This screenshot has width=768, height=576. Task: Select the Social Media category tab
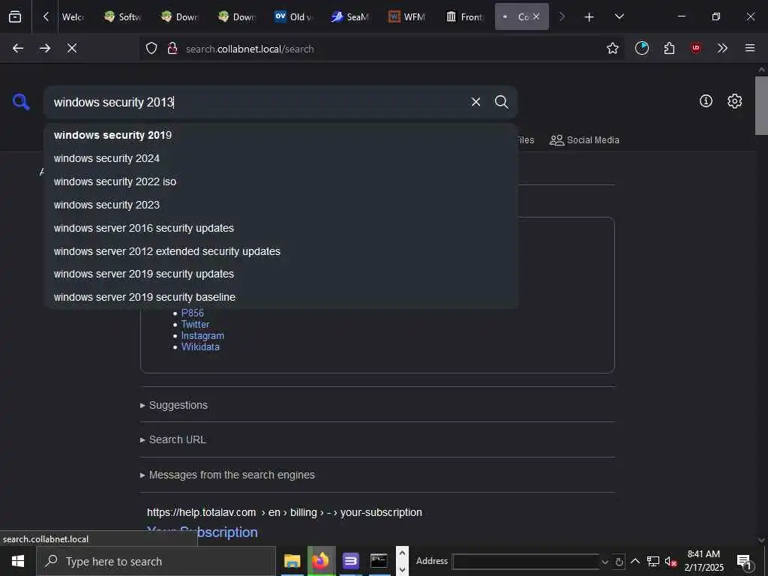(584, 140)
